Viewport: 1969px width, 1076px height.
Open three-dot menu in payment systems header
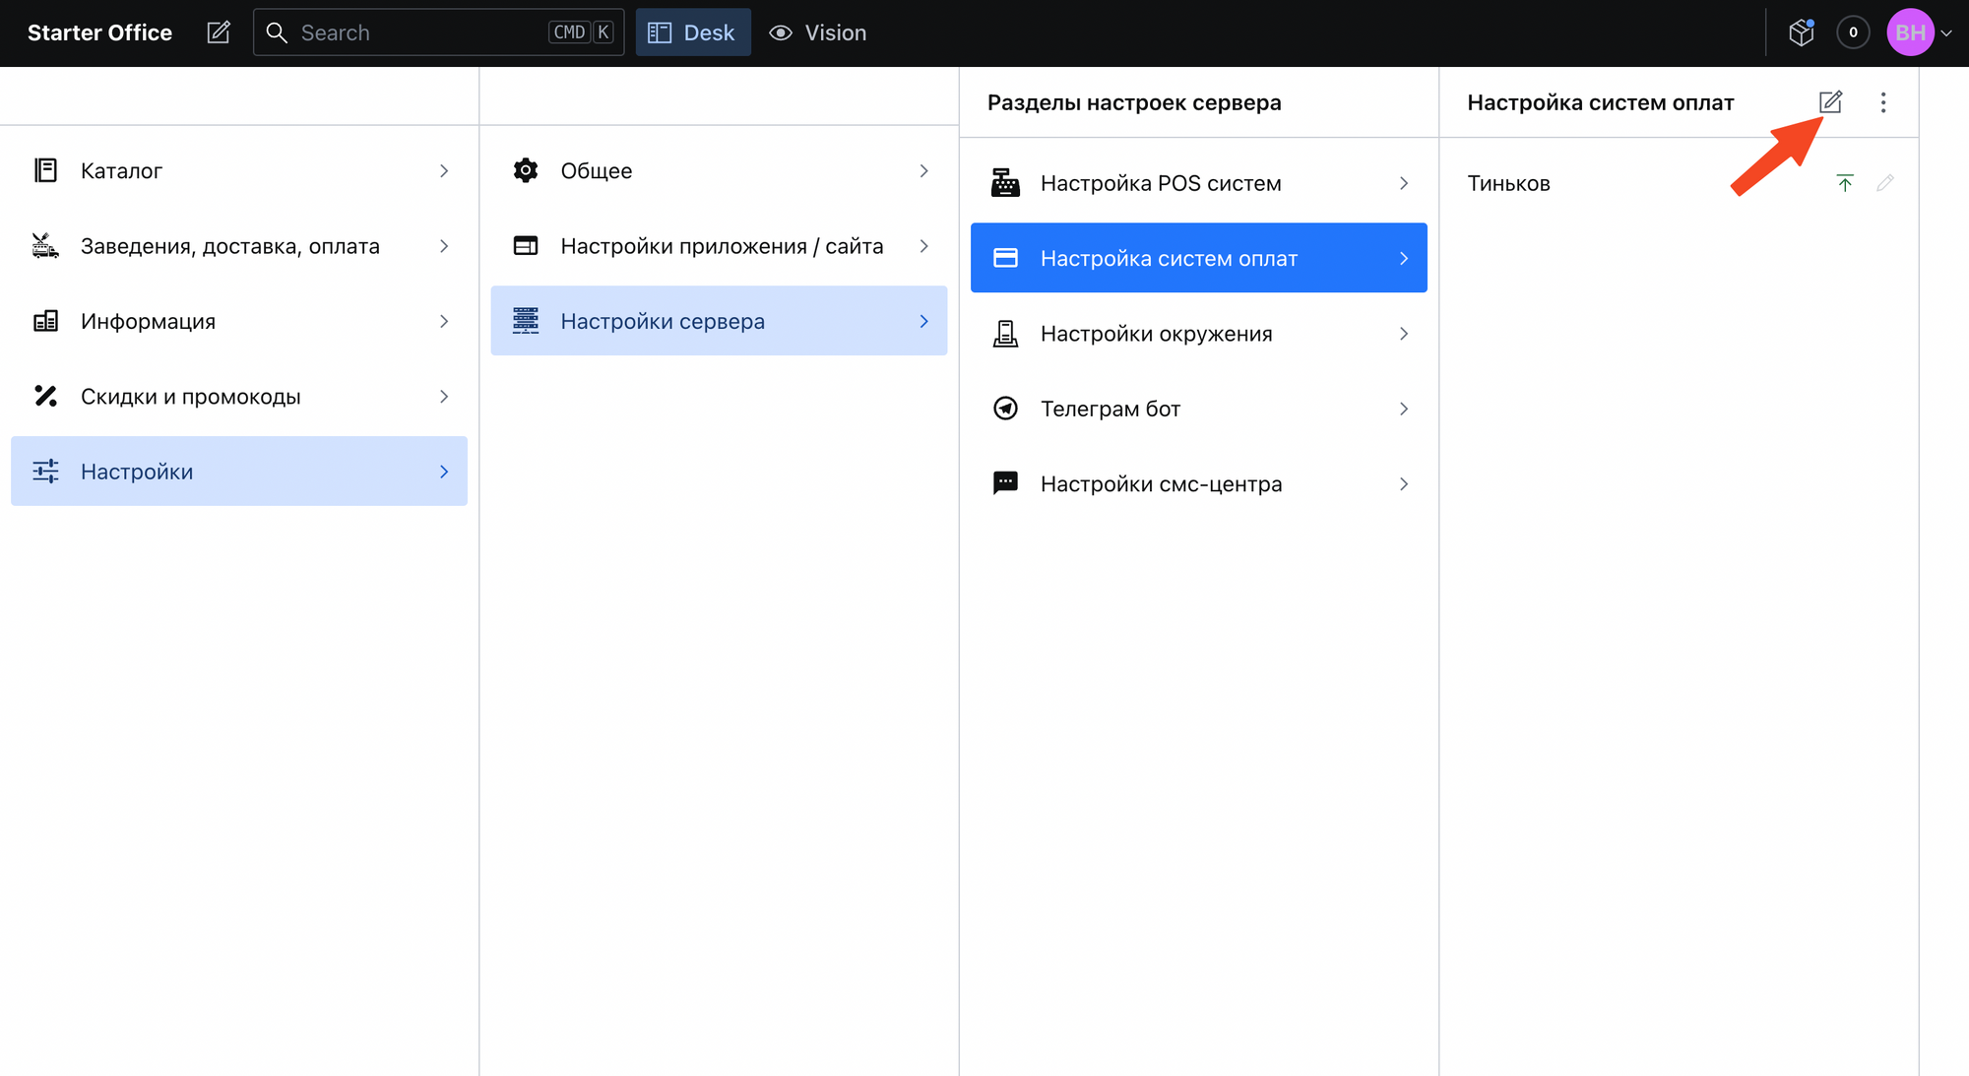point(1882,102)
